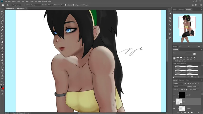This screenshot has height=114, width=203.
Task: Open Brush Settings icon in Brushes panel
Action: click(194, 54)
